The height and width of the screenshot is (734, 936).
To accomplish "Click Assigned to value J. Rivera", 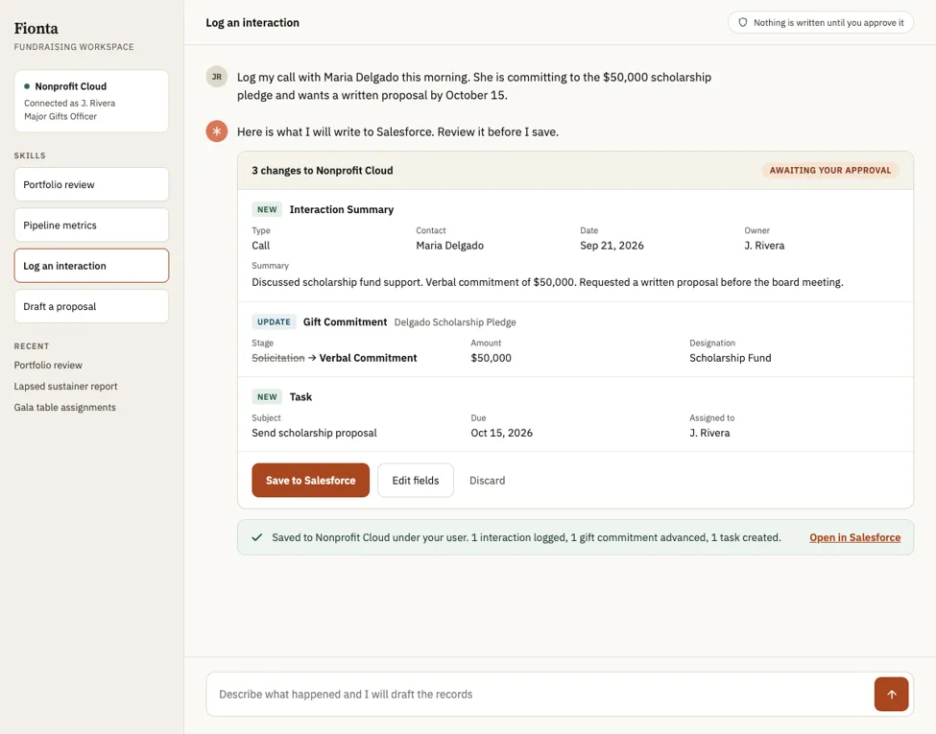I will (x=709, y=433).
